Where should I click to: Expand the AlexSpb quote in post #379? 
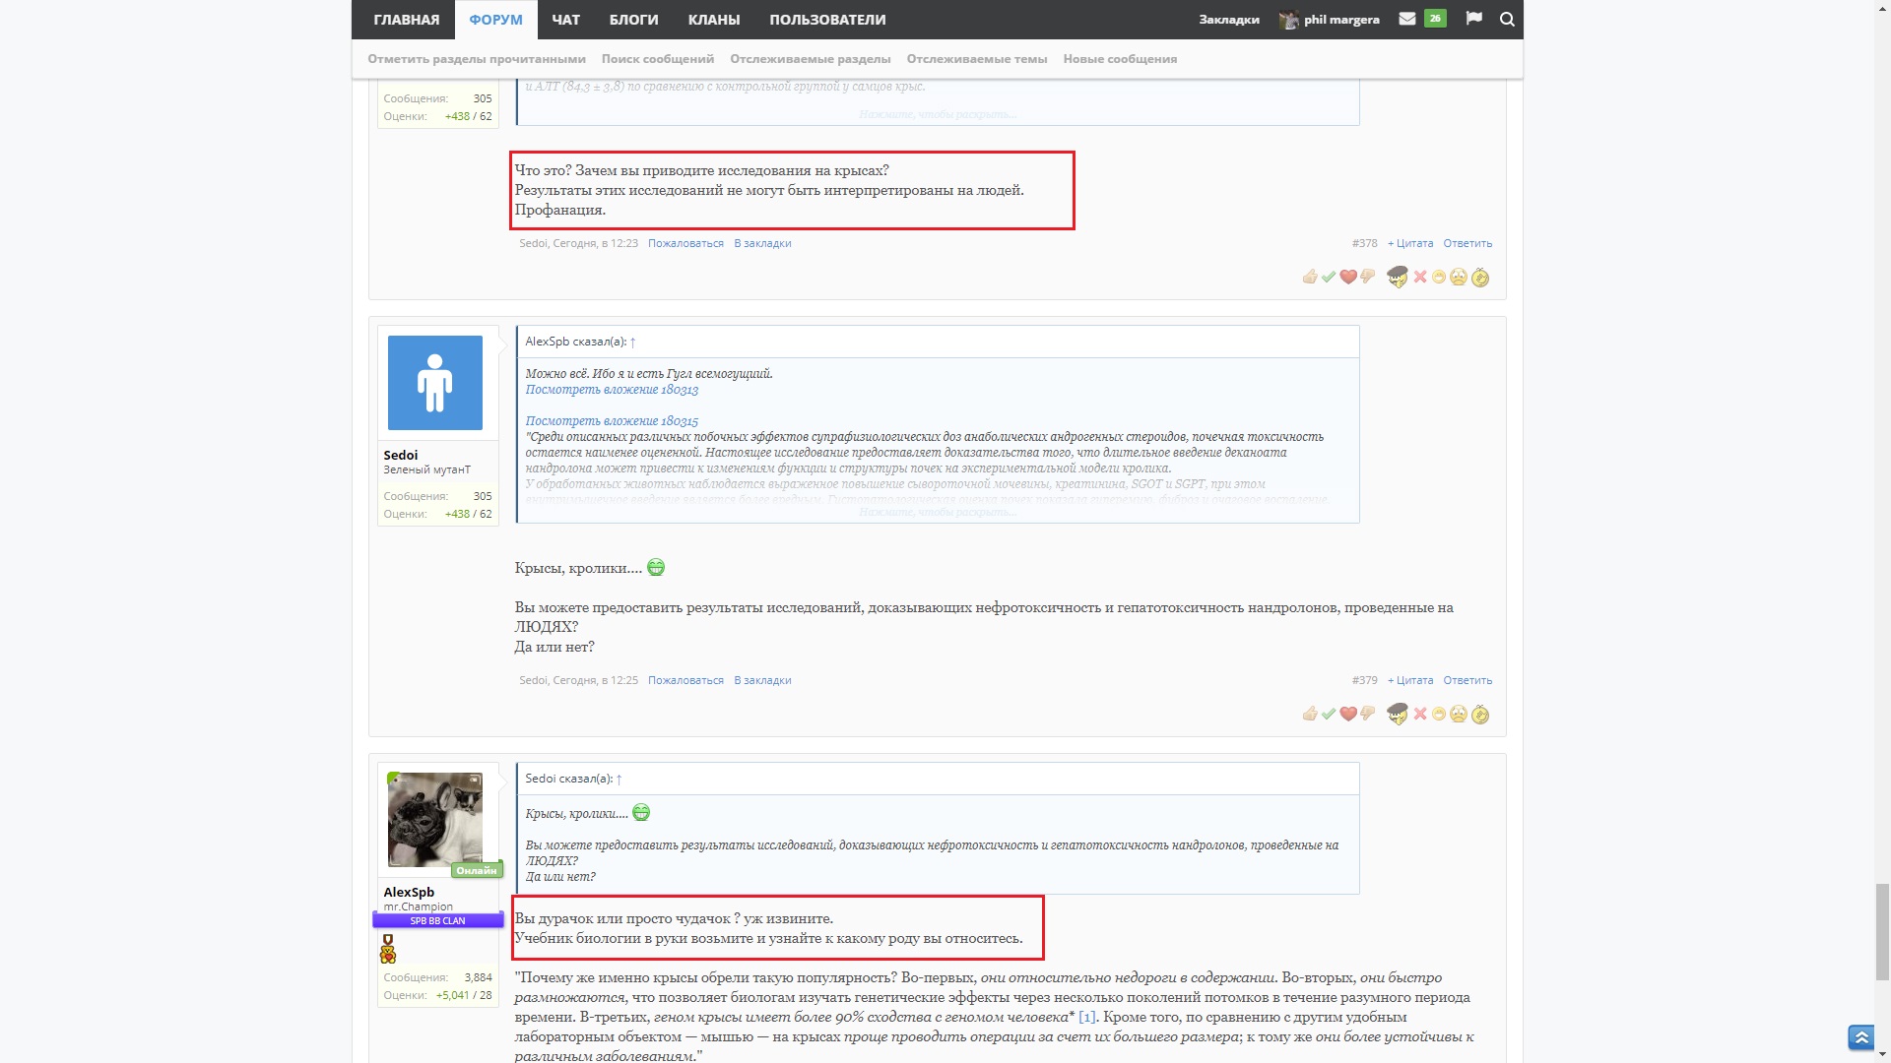pos(937,512)
